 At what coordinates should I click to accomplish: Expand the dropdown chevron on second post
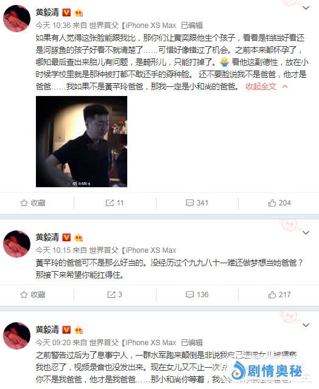click(x=306, y=232)
